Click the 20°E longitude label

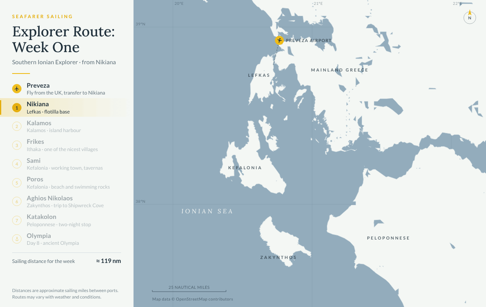click(x=179, y=3)
